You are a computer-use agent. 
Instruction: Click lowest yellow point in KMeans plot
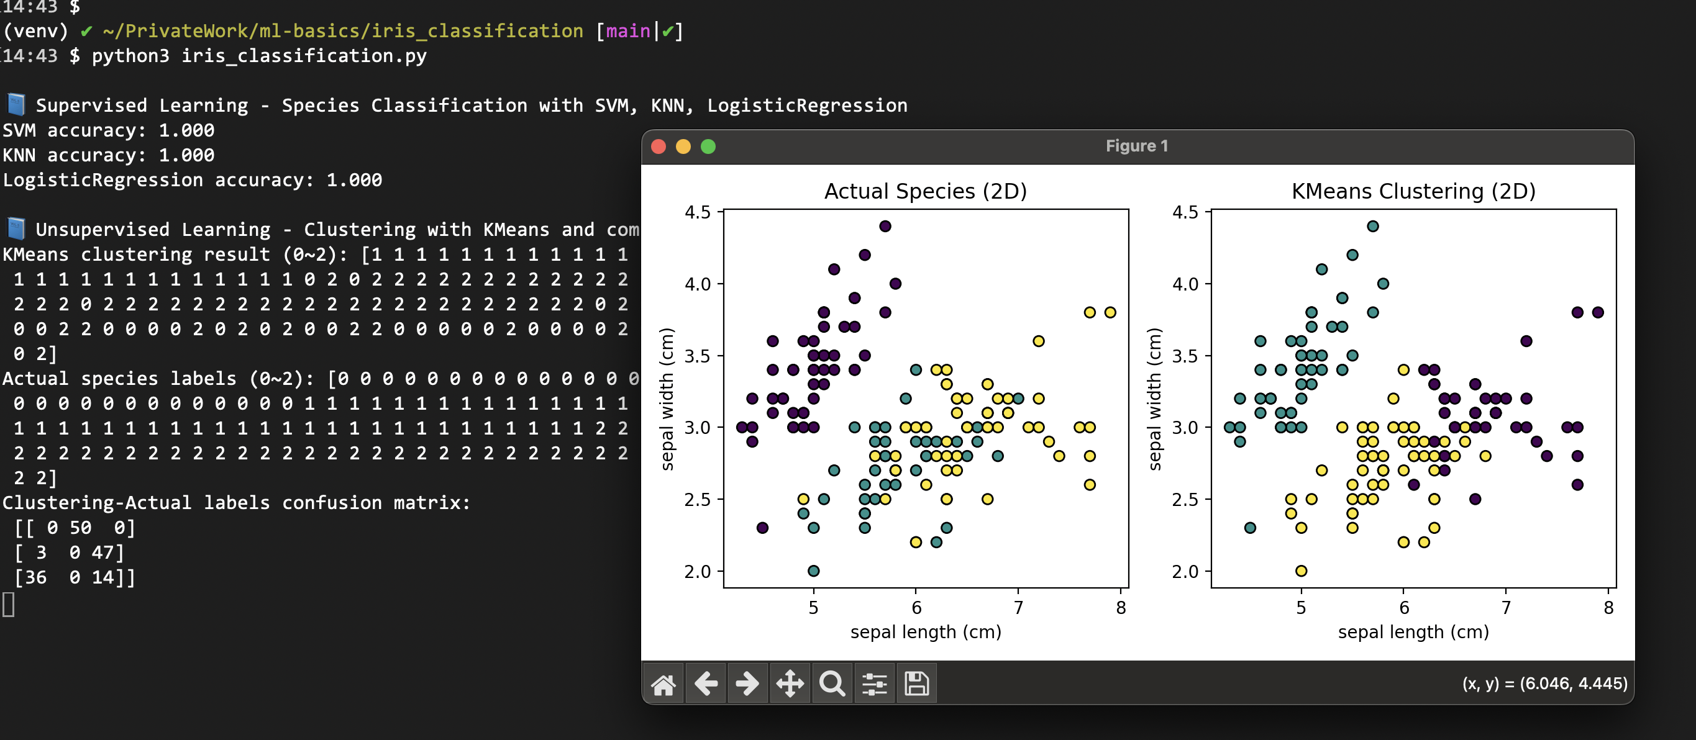pos(1301,571)
